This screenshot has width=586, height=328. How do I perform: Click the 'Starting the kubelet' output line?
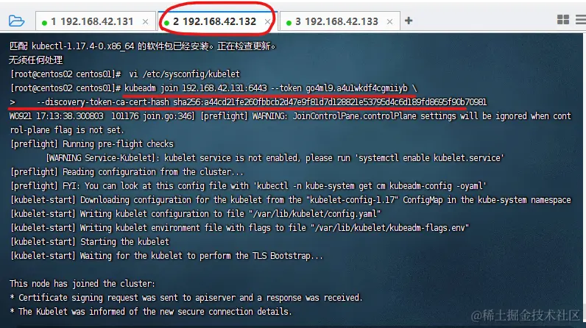click(x=90, y=242)
